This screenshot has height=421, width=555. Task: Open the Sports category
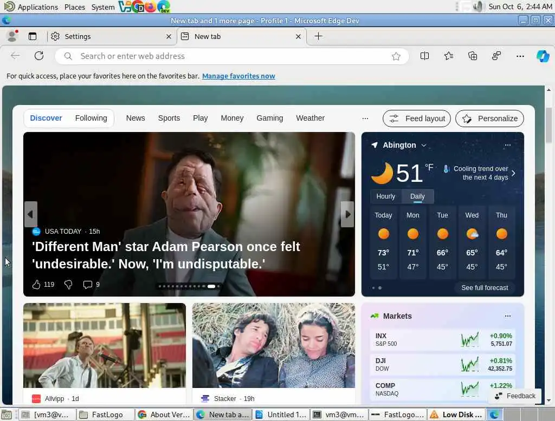pyautogui.click(x=169, y=118)
